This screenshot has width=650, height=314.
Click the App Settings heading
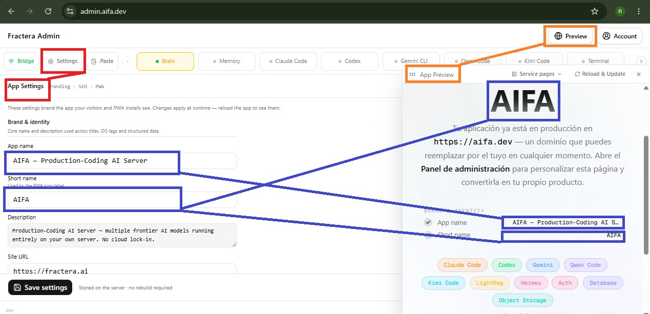click(x=26, y=86)
